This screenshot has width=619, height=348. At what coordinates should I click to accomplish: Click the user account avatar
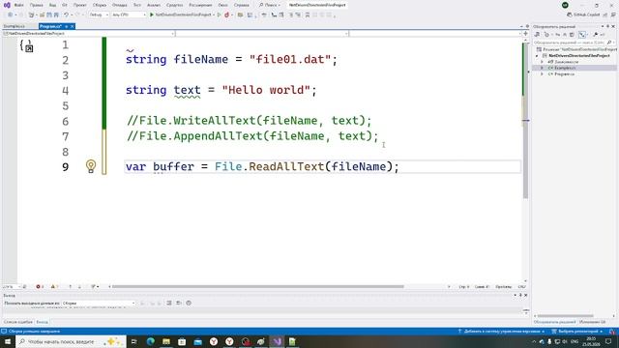pyautogui.click(x=565, y=5)
